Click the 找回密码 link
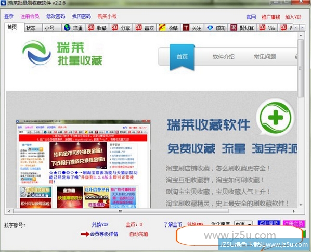Image resolution: width=311 pixels, height=252 pixels. point(81,16)
